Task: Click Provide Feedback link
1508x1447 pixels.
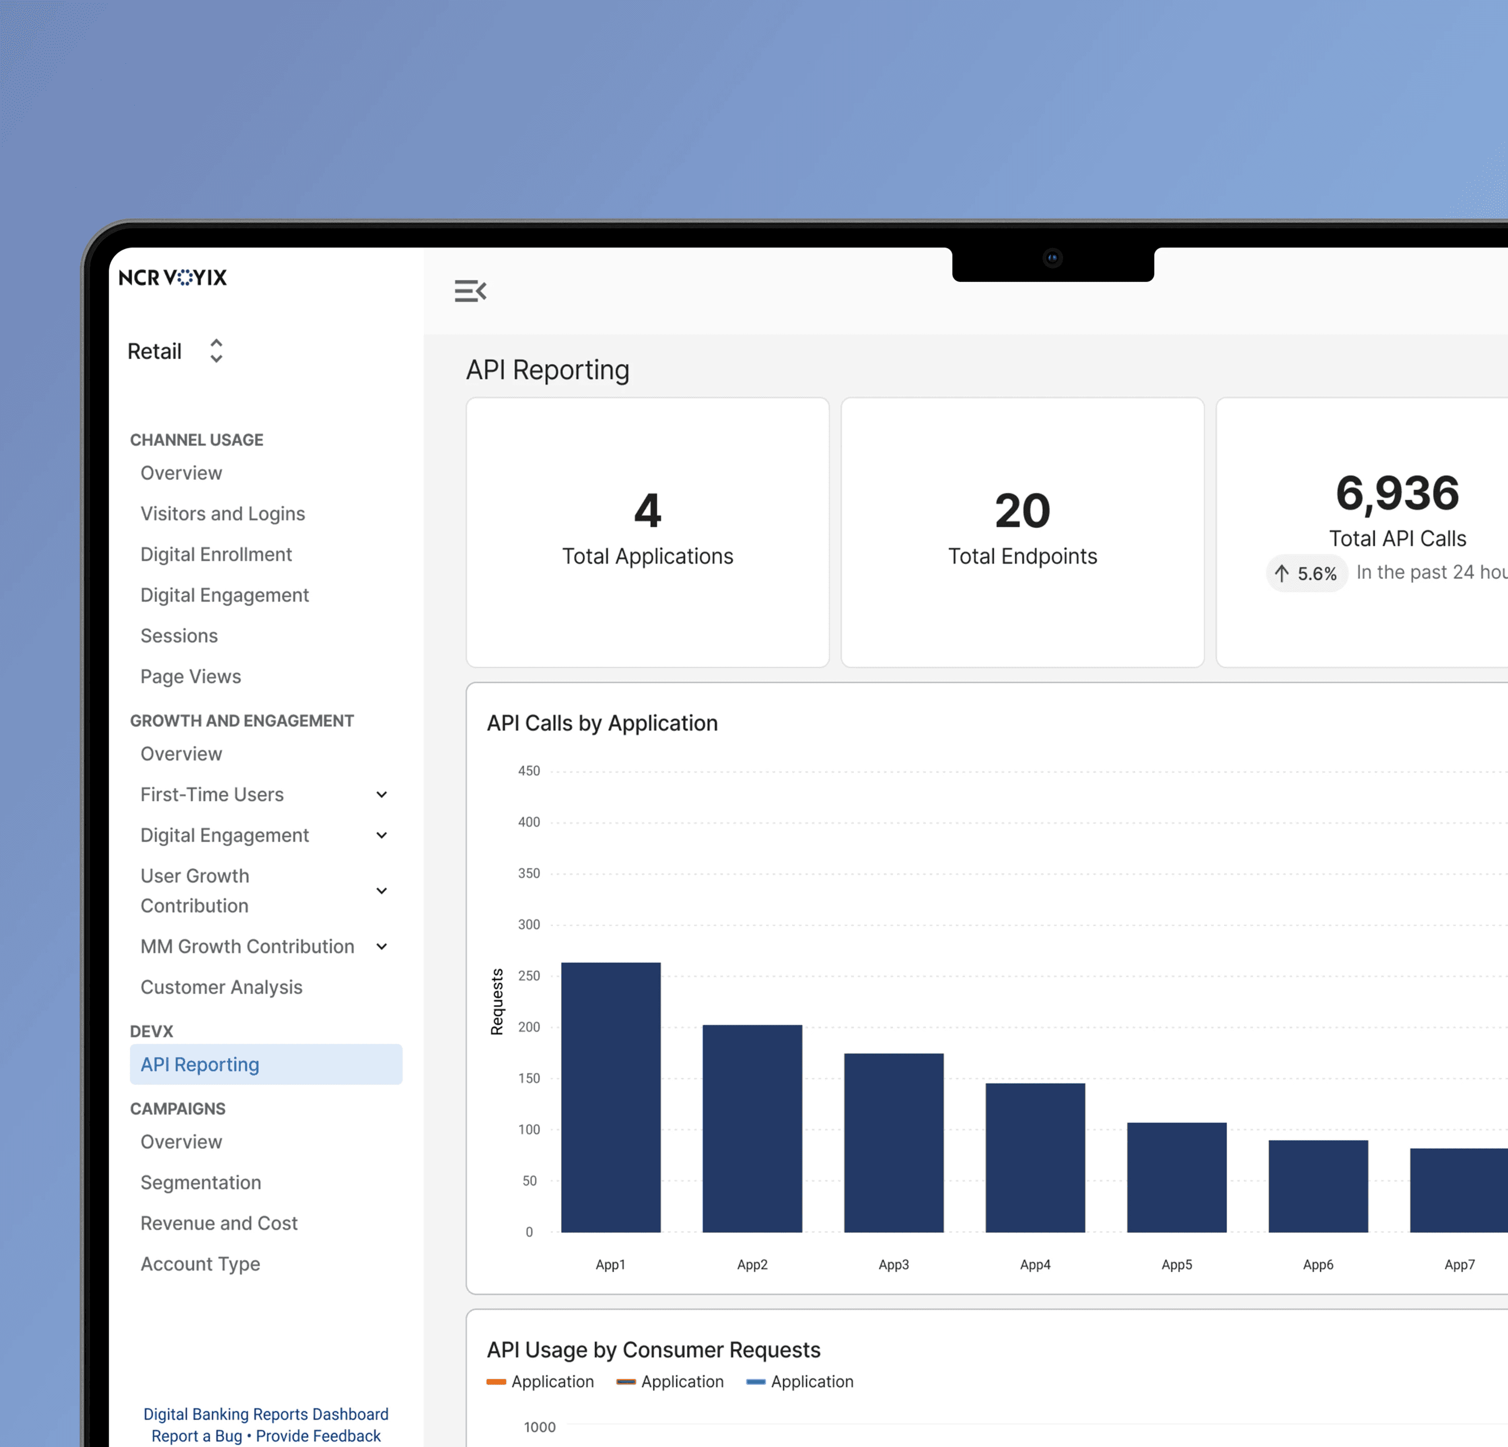Action: tap(318, 1436)
